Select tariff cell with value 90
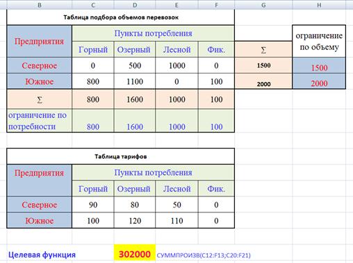Image resolution: width=353 pixels, height=263 pixels. coord(93,205)
